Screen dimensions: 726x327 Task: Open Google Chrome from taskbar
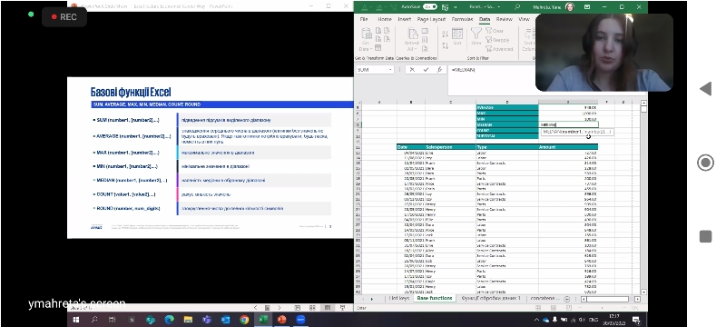click(x=244, y=320)
